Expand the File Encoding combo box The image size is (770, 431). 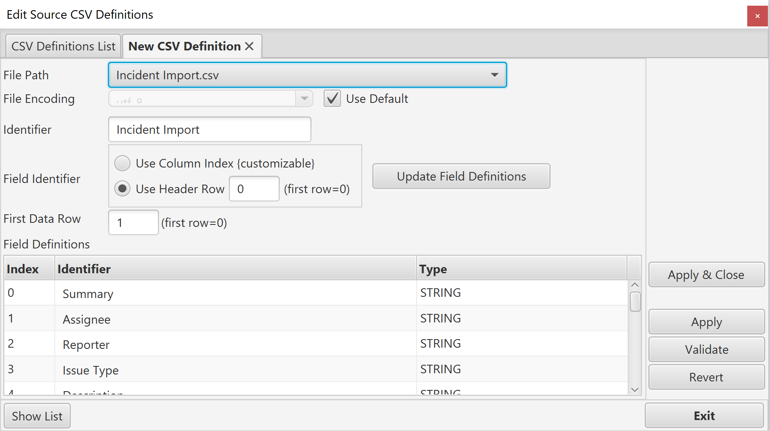coord(304,98)
